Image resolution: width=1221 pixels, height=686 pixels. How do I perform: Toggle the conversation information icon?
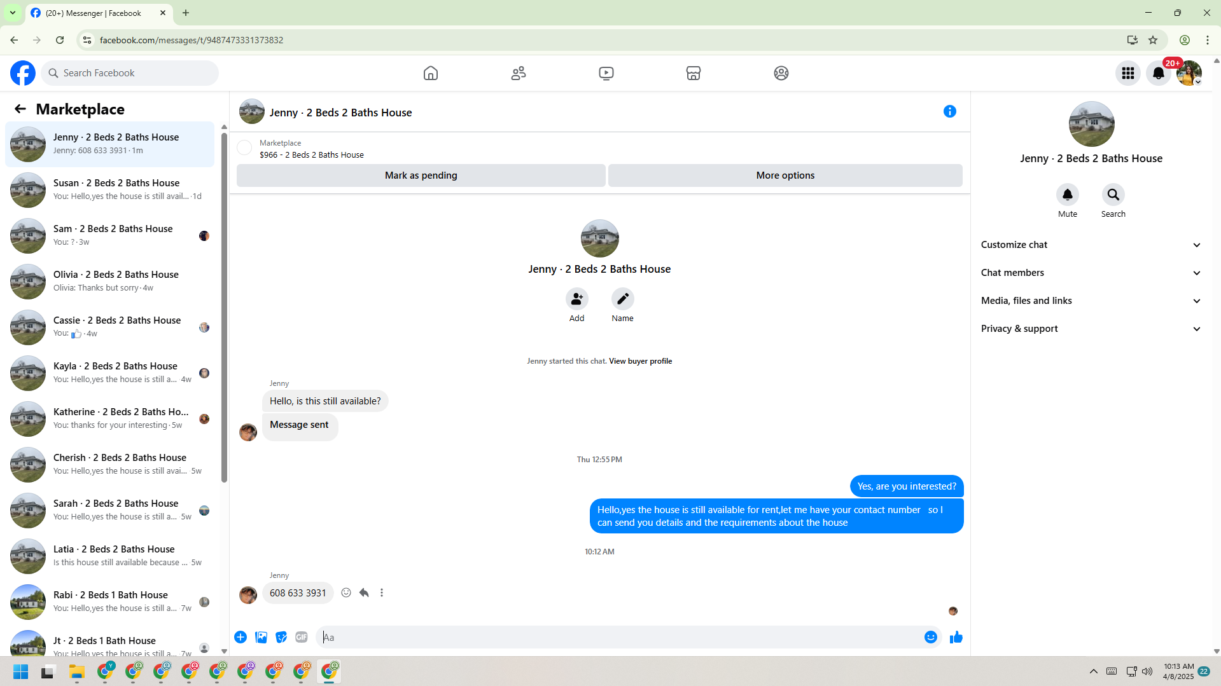coord(950,111)
